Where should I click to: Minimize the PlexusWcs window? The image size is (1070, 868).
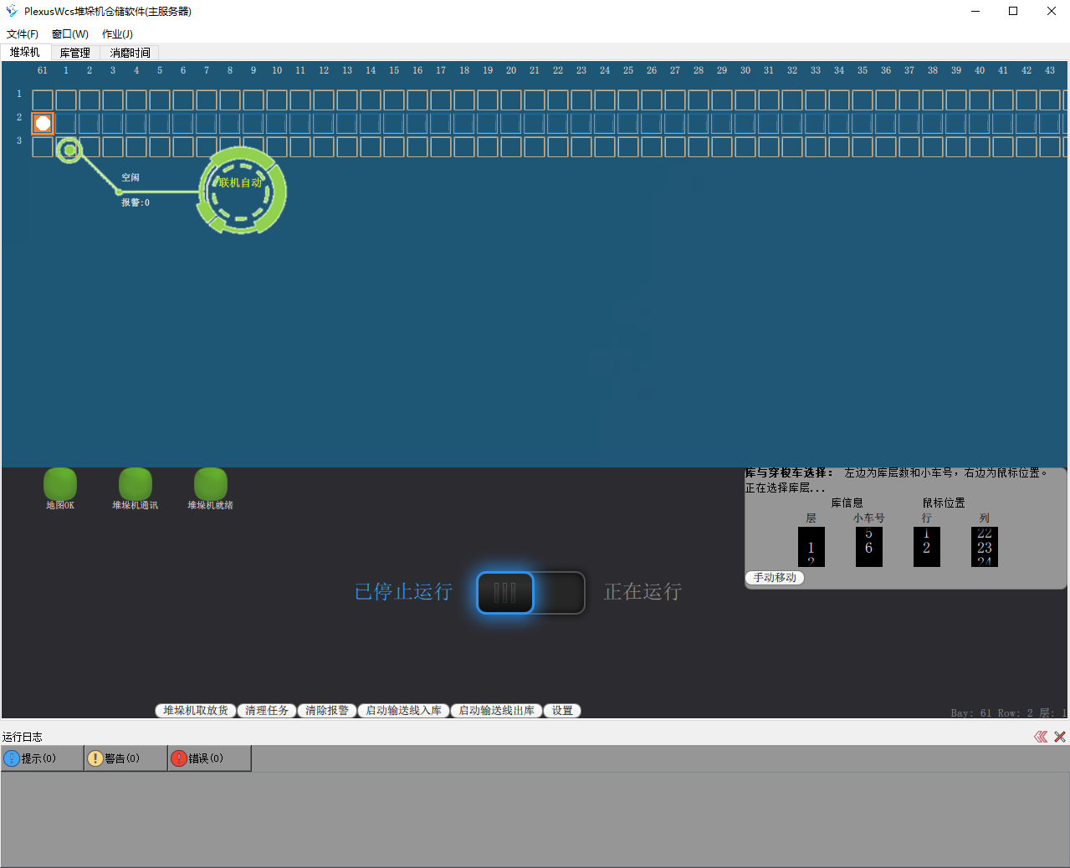click(x=975, y=11)
